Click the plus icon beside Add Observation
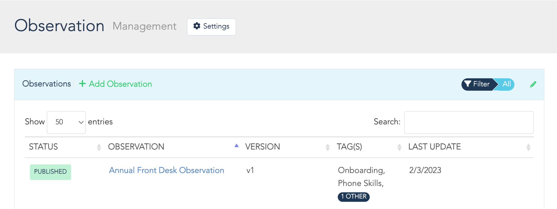557x209 pixels. coord(82,84)
